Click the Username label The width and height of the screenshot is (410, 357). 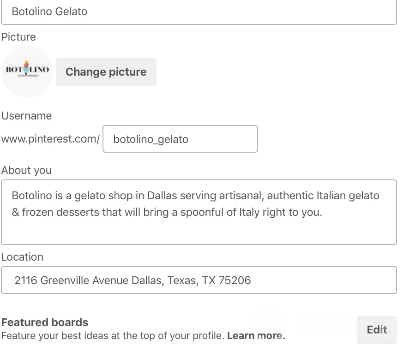pos(26,116)
